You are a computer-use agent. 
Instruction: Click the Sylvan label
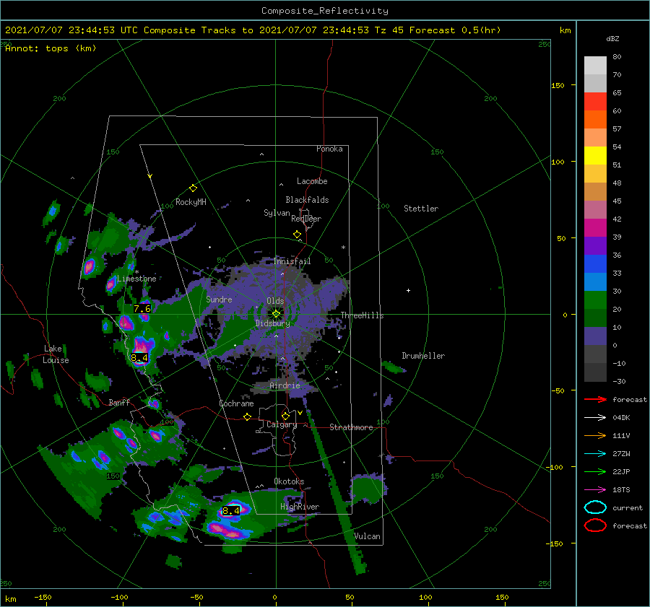[x=277, y=213]
